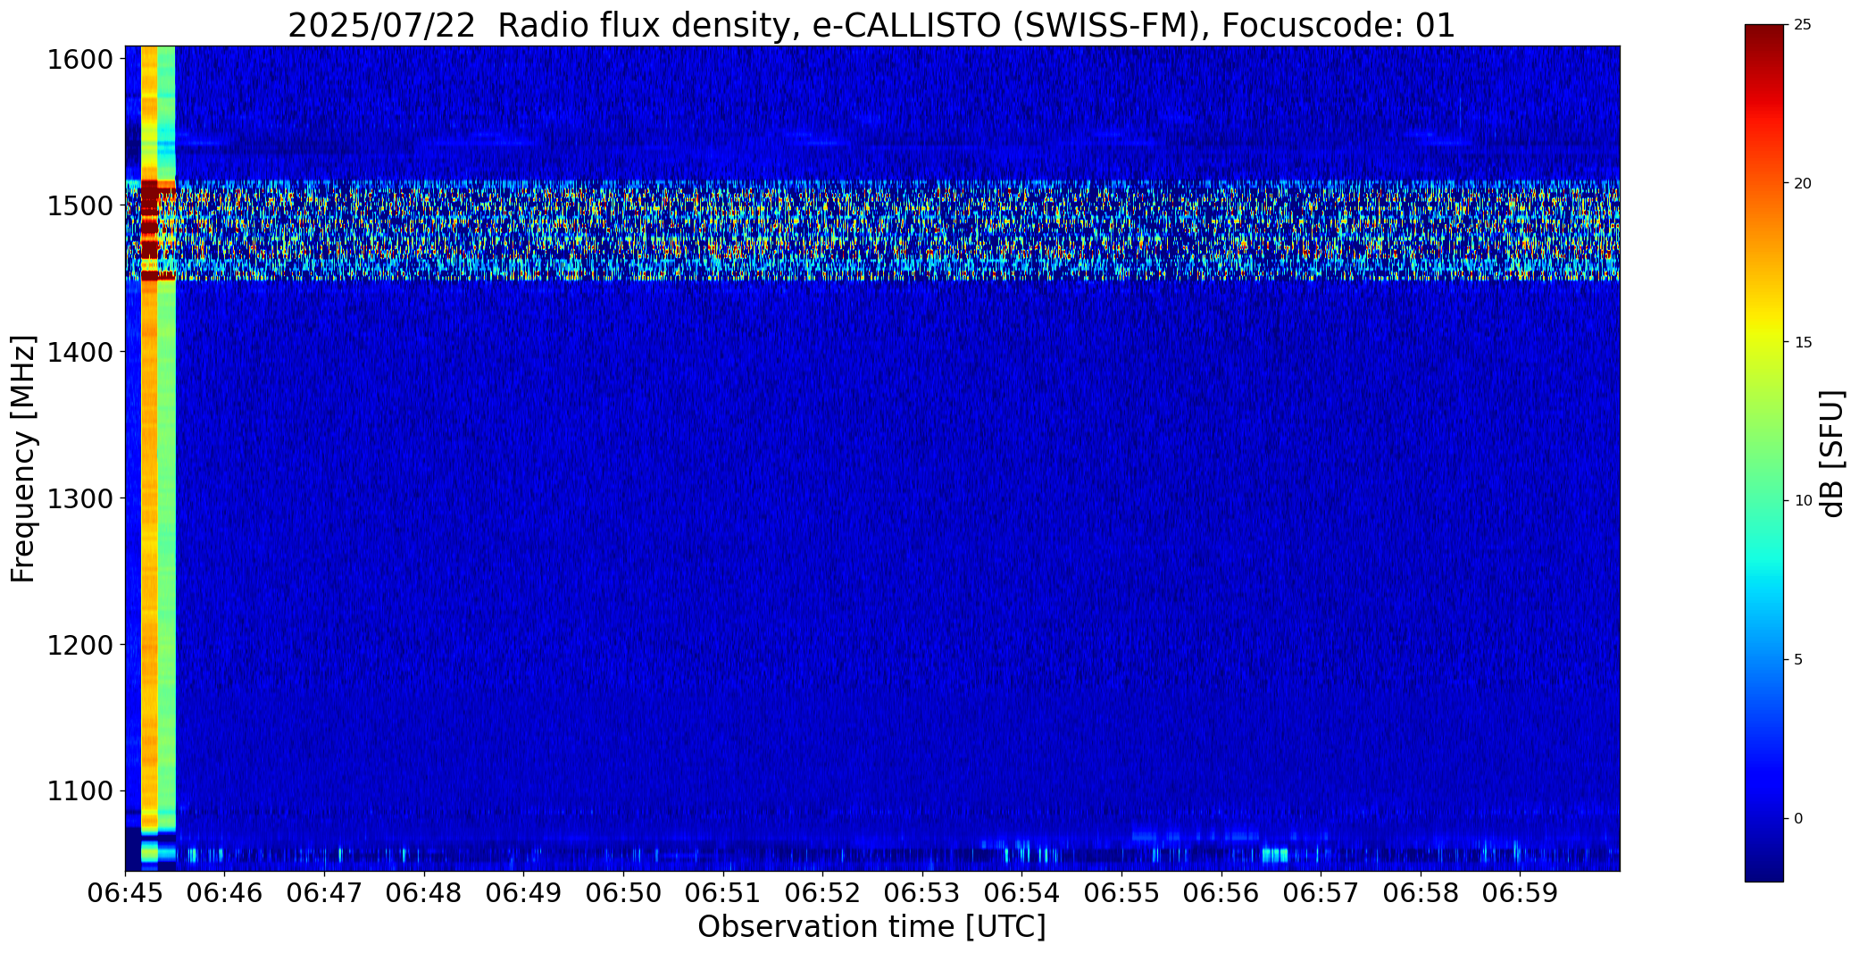Screen dimensions: 1859x953
Task: Click the 'Observation time [UTC]' axis label
Action: (x=871, y=926)
